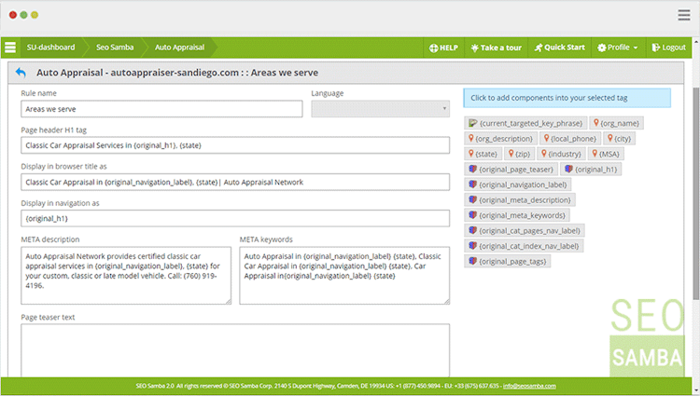Click the Page teaser text textarea

[235, 350]
